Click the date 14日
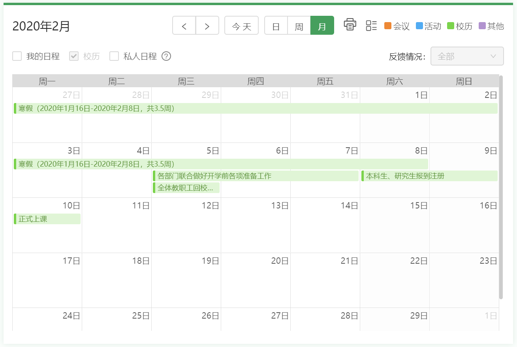The height and width of the screenshot is (347, 517). click(350, 205)
